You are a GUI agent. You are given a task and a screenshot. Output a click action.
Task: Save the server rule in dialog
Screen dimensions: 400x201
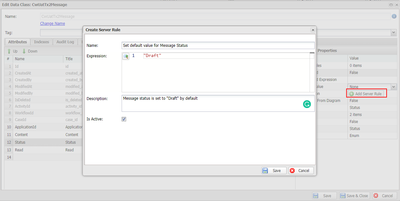pyautogui.click(x=274, y=170)
